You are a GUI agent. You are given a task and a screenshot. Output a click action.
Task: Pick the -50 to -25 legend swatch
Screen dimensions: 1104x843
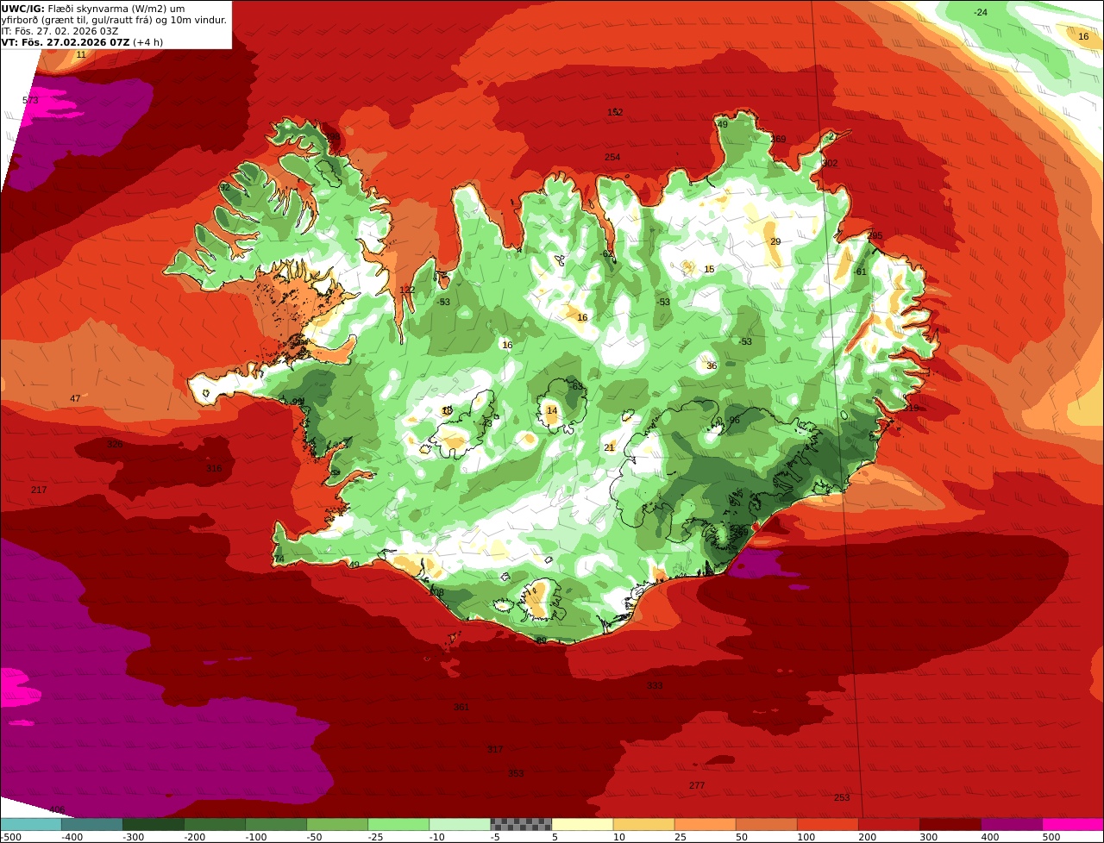point(337,824)
